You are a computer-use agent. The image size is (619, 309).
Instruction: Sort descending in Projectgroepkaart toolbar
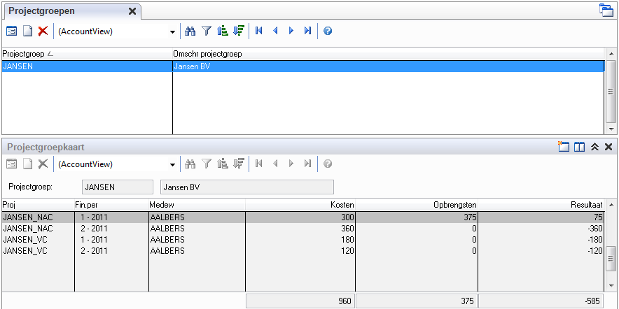(239, 164)
